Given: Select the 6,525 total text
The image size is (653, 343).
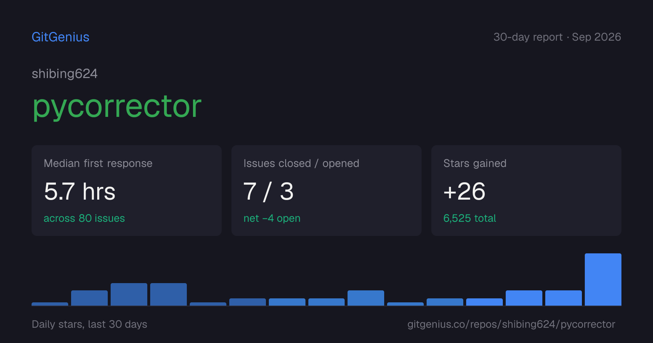Looking at the screenshot, I should (470, 218).
